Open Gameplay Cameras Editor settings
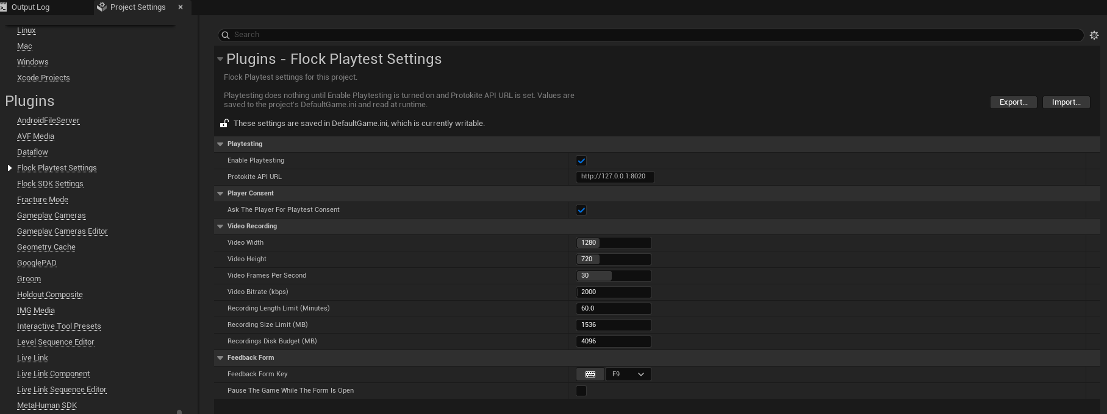This screenshot has width=1107, height=414. click(62, 231)
